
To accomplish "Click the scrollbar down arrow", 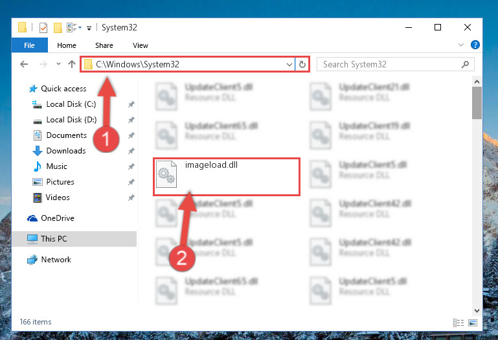I will coord(477,311).
